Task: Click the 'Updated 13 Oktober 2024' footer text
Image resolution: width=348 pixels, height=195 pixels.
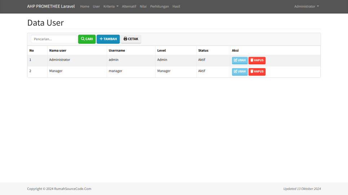Action: (302, 189)
